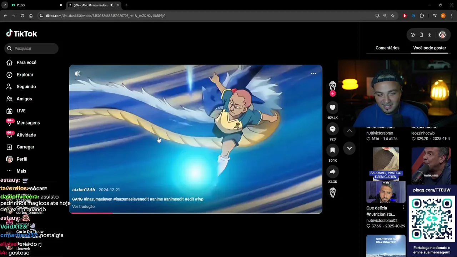Image resolution: width=457 pixels, height=257 pixels.
Task: Open Carregar upload page
Action: (x=20, y=147)
